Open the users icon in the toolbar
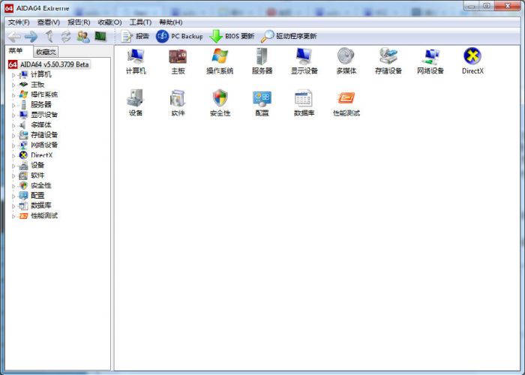525x375 pixels. point(83,36)
